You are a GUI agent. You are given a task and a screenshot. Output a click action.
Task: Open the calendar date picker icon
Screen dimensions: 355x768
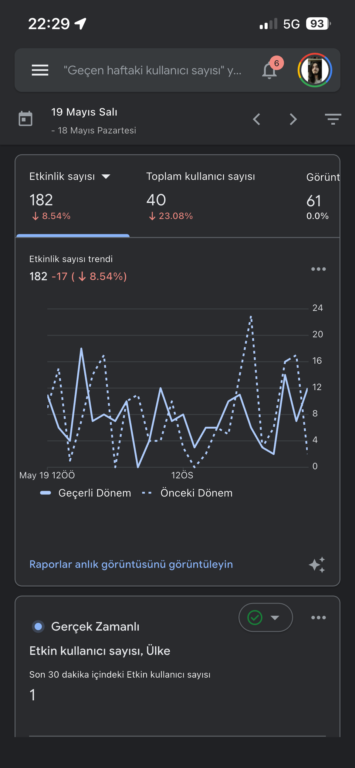click(25, 119)
